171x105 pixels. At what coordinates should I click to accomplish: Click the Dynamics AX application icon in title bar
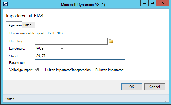click(x=5, y=4)
